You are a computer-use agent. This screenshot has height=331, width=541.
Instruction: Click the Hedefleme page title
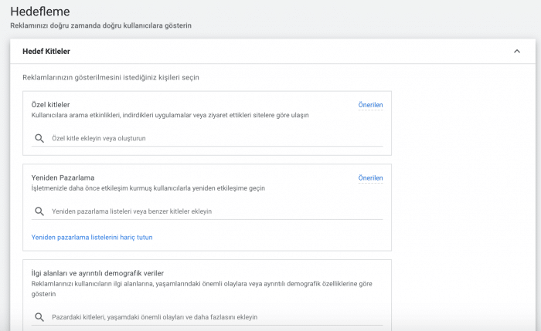pyautogui.click(x=39, y=12)
